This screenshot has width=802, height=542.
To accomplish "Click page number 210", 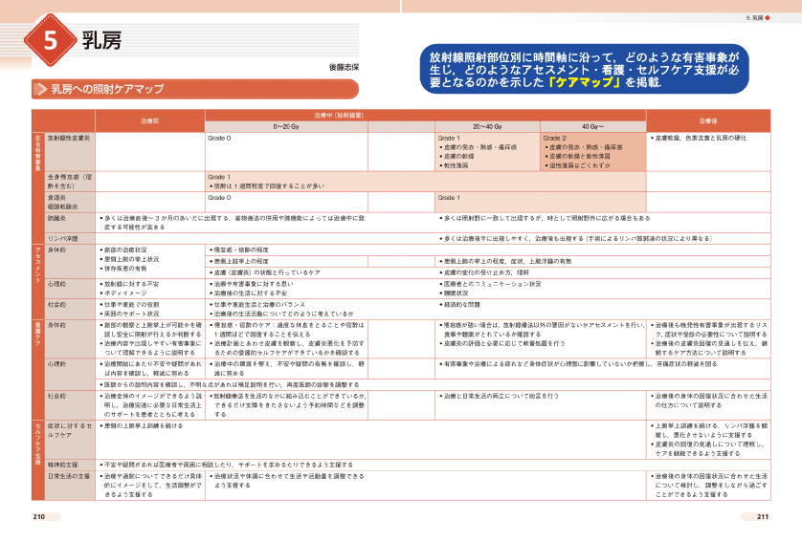I will point(39,517).
